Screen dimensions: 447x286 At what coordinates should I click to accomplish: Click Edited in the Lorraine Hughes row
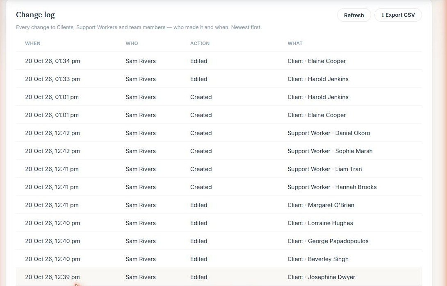199,223
